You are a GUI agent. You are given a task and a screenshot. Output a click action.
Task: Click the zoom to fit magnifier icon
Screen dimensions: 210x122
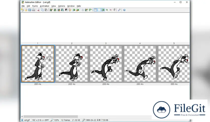pos(114,10)
